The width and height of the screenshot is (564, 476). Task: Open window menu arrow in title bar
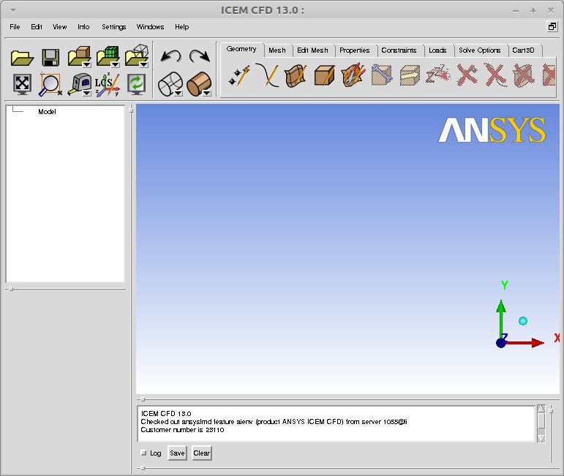click(13, 10)
